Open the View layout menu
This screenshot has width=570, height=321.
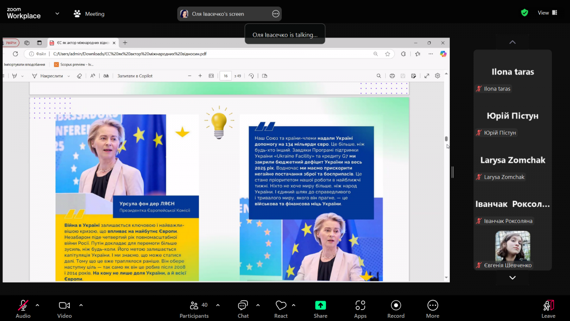pos(547,13)
